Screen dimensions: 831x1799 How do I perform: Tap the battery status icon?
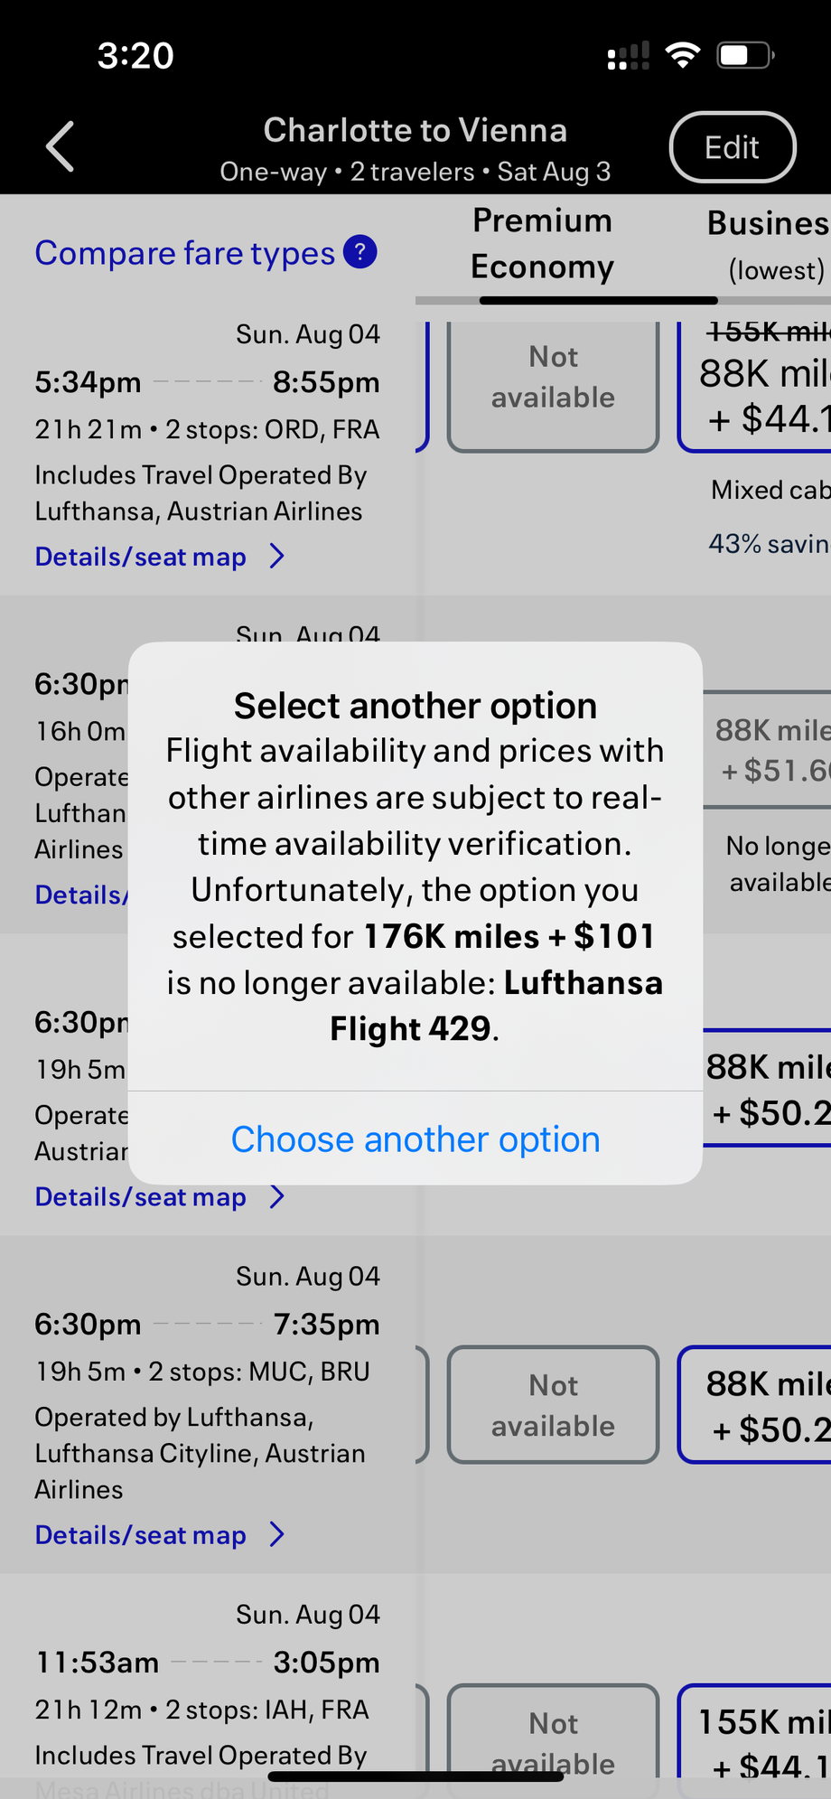tap(745, 55)
